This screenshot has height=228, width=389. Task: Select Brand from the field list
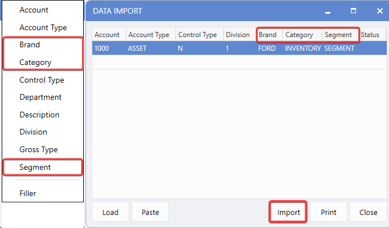30,44
